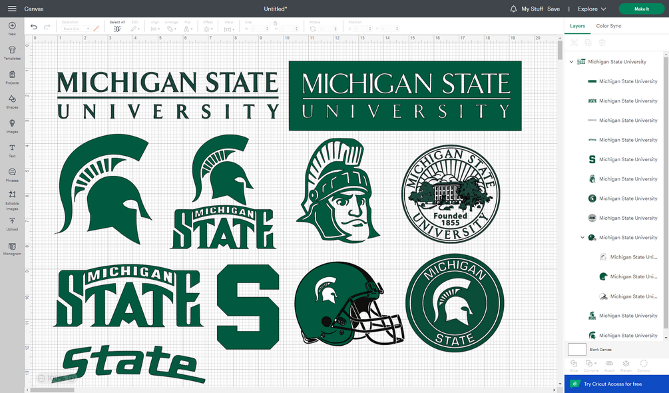The image size is (669, 393).
Task: Click the Flatten tool
Action: coord(626,366)
